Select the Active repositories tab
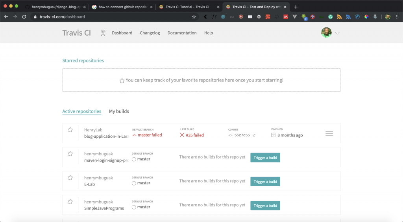 pyautogui.click(x=82, y=111)
